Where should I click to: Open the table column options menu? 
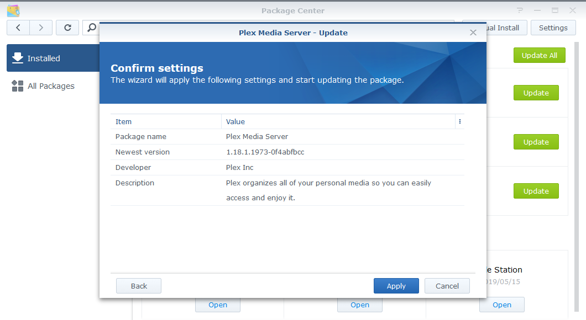[x=460, y=121]
